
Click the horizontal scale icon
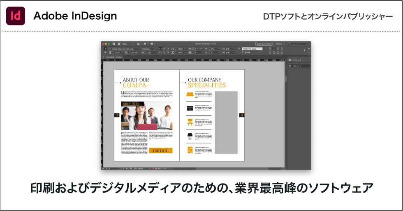(x=173, y=52)
